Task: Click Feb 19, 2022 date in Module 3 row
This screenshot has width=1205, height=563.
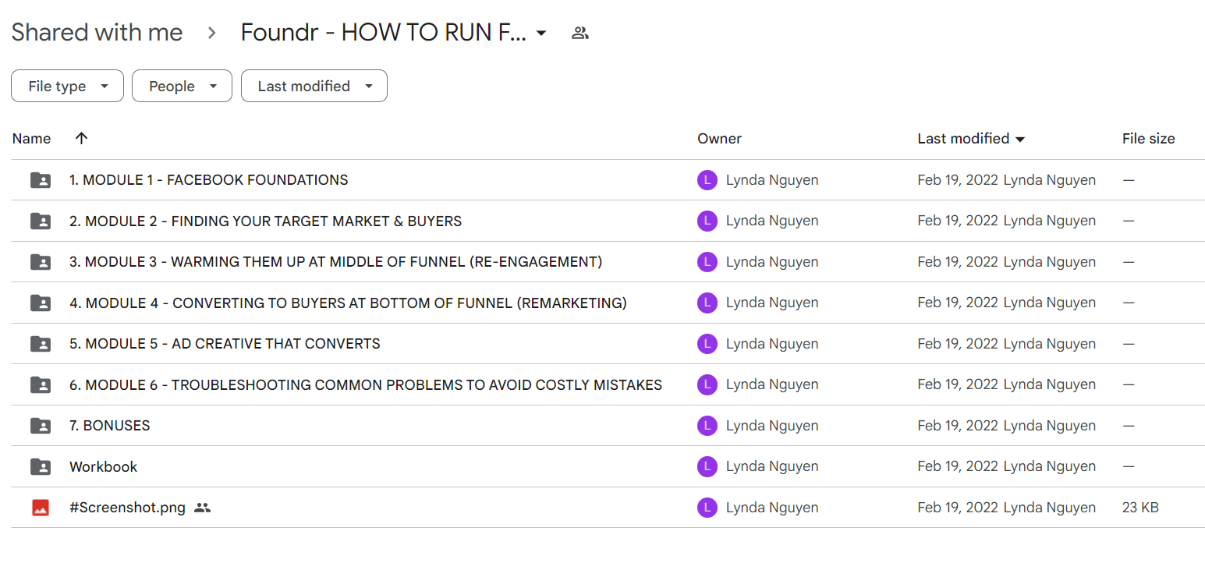Action: [x=958, y=262]
